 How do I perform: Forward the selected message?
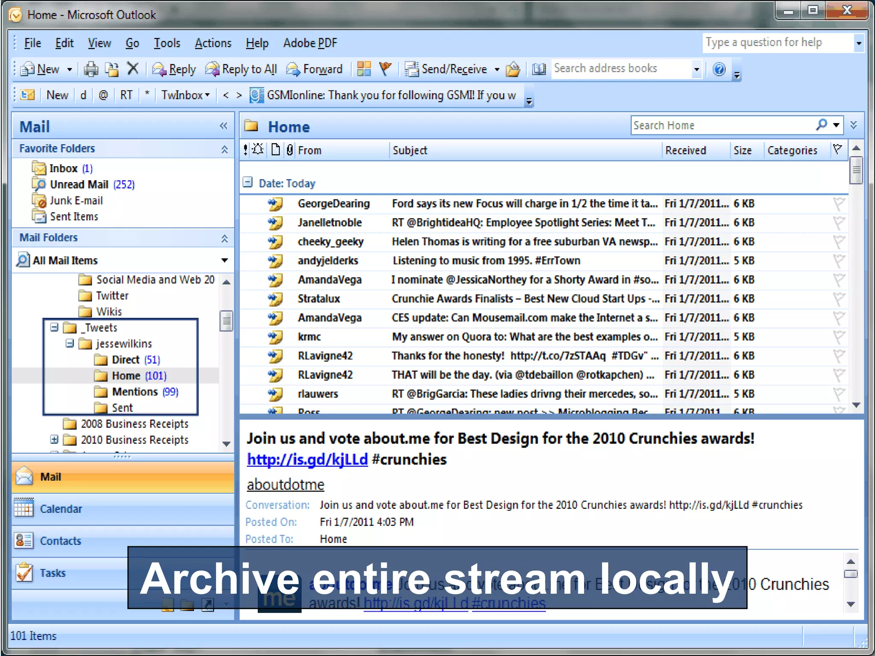[314, 69]
